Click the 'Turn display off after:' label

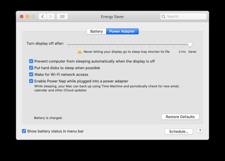[x=45, y=44]
